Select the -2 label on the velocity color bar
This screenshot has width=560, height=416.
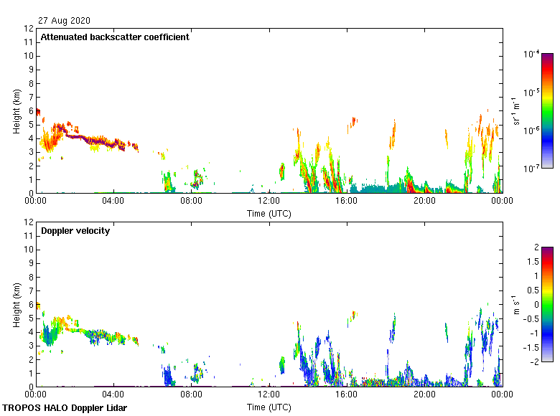point(533,361)
